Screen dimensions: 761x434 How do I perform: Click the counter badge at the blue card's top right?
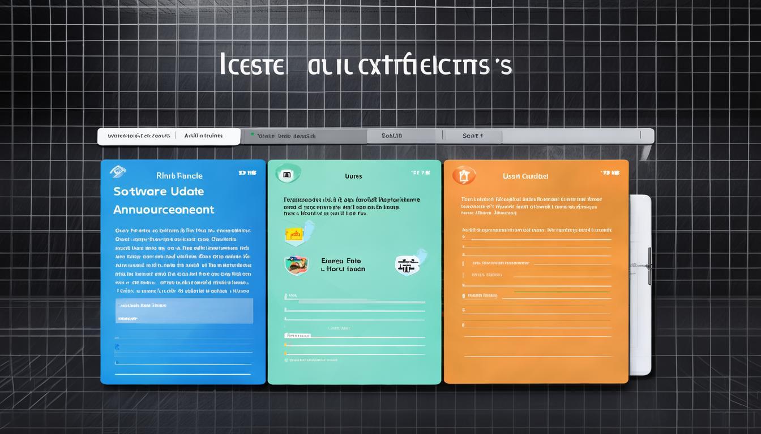245,173
